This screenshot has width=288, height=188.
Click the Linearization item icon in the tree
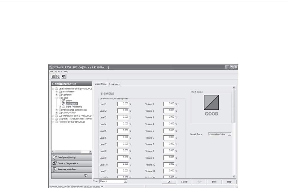coord(64,104)
